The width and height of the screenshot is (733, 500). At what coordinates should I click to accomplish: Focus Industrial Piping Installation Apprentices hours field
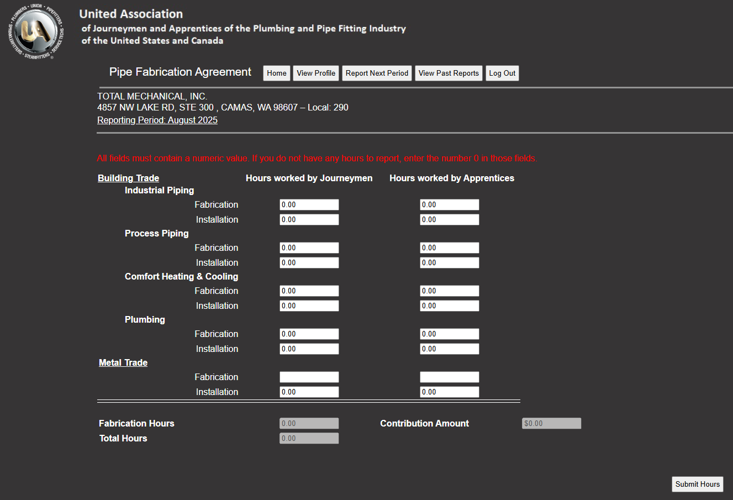[x=450, y=219]
